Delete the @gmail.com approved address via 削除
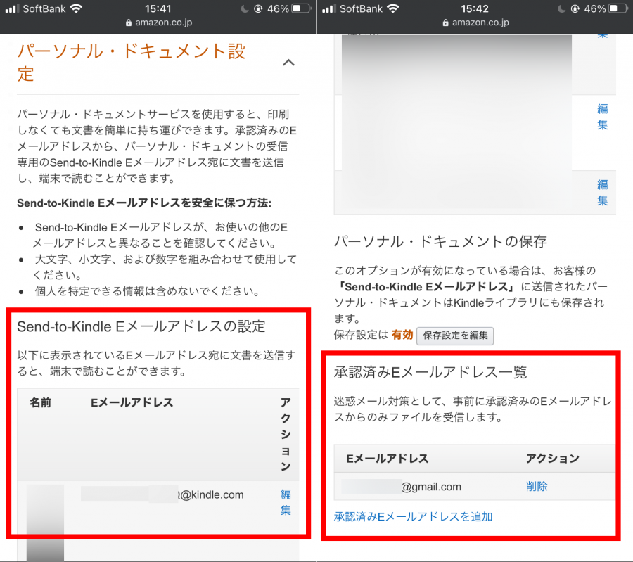The height and width of the screenshot is (562, 633). tap(537, 486)
